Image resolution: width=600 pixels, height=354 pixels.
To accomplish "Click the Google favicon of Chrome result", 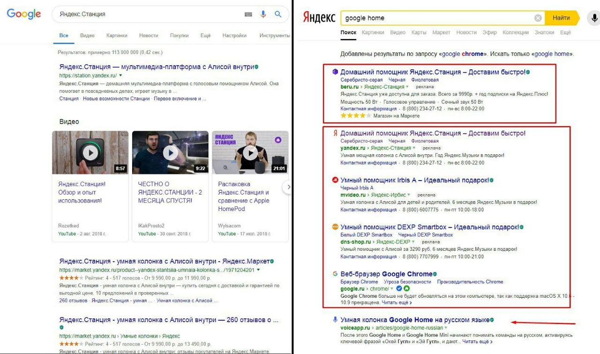I will click(335, 274).
